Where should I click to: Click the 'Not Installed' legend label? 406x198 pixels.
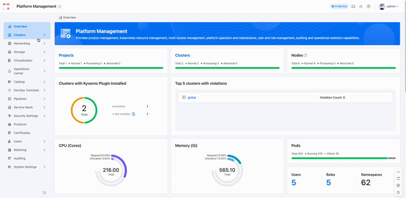pos(122,114)
